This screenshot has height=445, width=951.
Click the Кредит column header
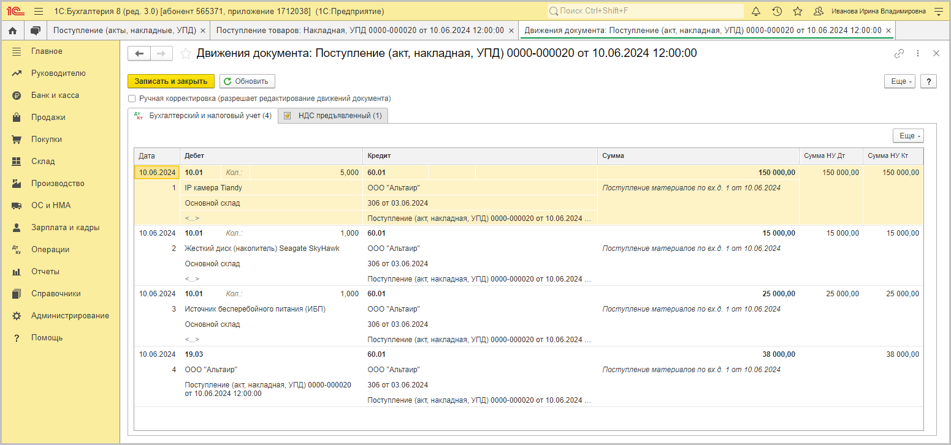480,156
